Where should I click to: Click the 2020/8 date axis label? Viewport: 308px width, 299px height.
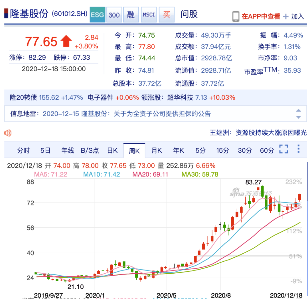pos(220,295)
